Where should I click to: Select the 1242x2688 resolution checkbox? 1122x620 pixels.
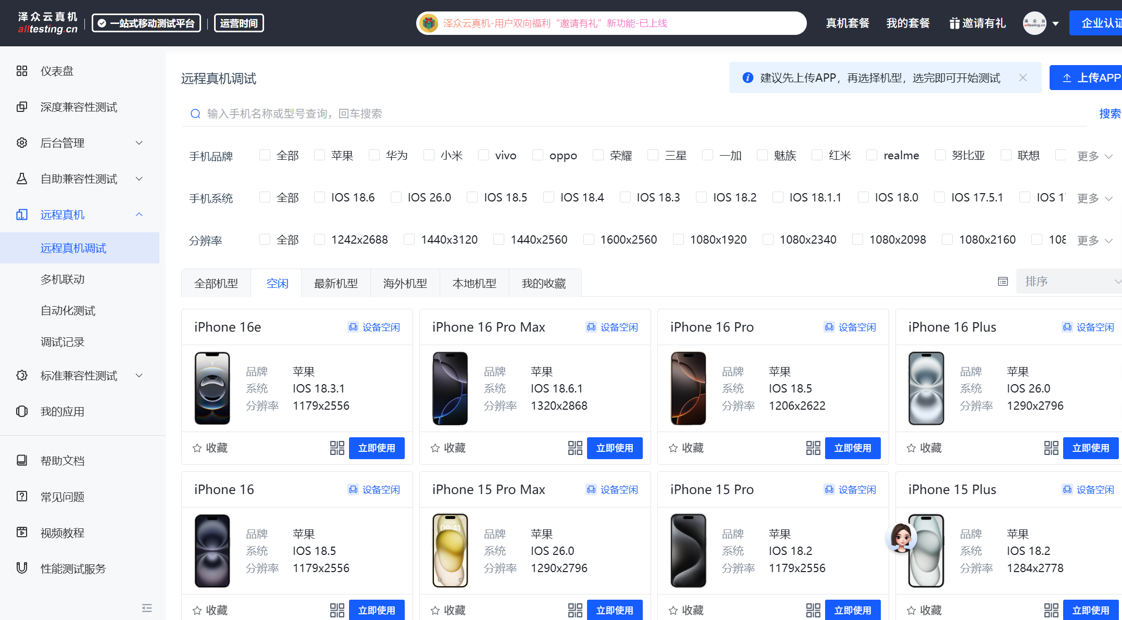tap(320, 239)
